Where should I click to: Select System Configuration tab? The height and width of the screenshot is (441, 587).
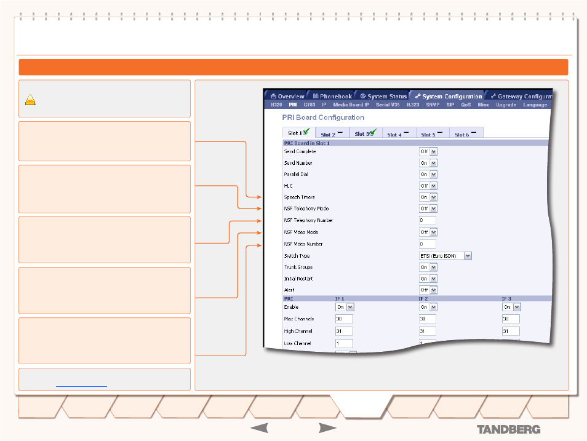tap(448, 96)
